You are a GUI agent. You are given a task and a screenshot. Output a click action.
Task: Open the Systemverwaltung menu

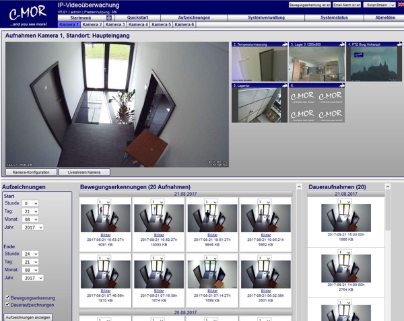(266, 17)
